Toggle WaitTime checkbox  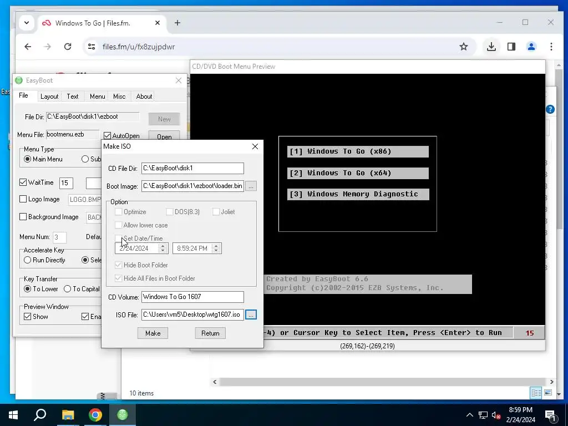23,182
